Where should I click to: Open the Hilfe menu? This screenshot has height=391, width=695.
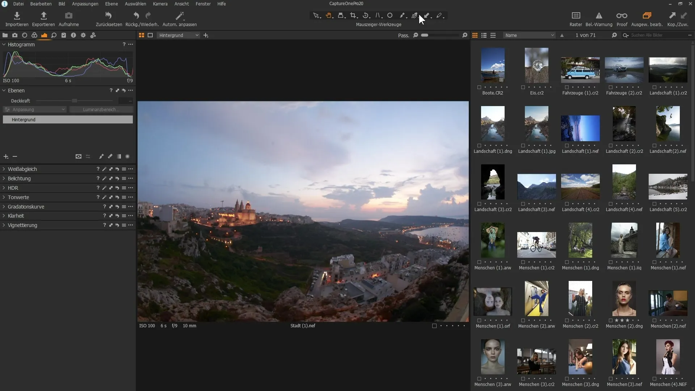point(222,4)
